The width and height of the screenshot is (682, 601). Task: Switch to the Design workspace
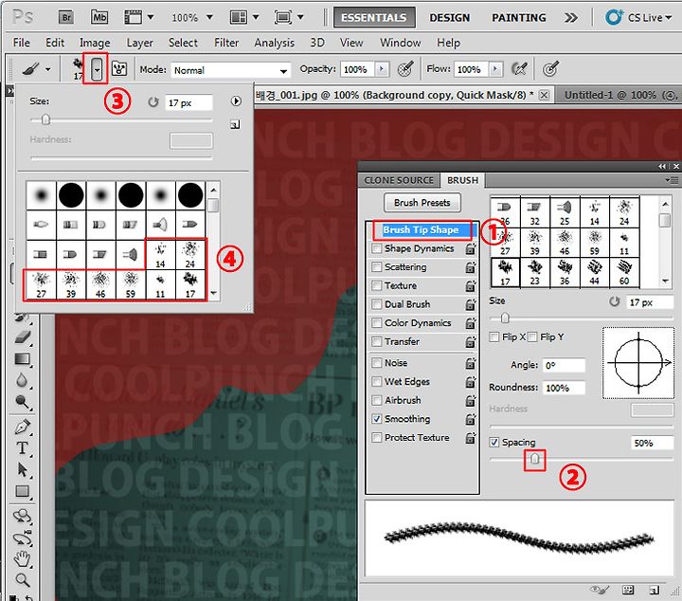(449, 17)
